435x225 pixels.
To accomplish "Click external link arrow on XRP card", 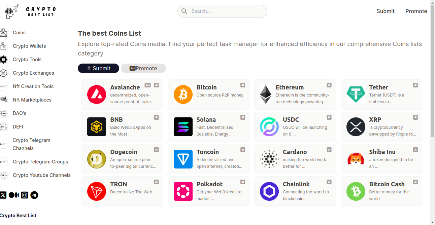I will [x=415, y=117].
